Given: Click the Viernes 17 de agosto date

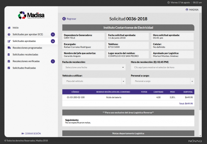Looking at the screenshot, I should 180,3.
